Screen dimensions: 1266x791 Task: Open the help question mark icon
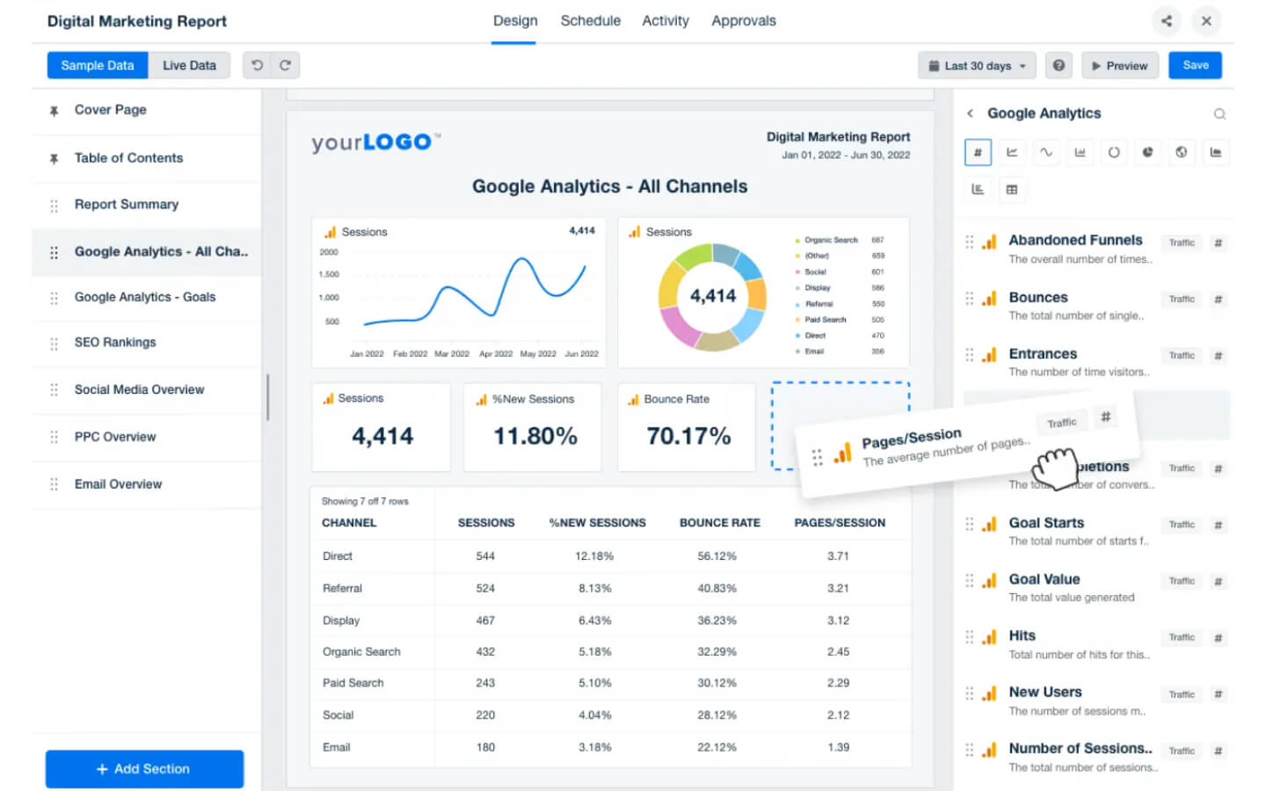[x=1059, y=65]
